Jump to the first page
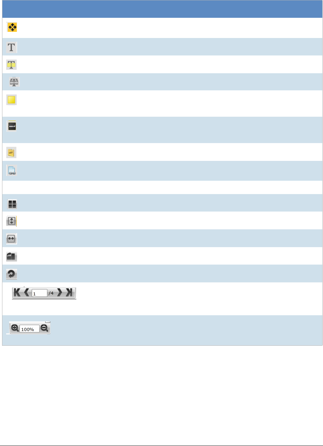This screenshot has width=323, height=446. click(17, 293)
